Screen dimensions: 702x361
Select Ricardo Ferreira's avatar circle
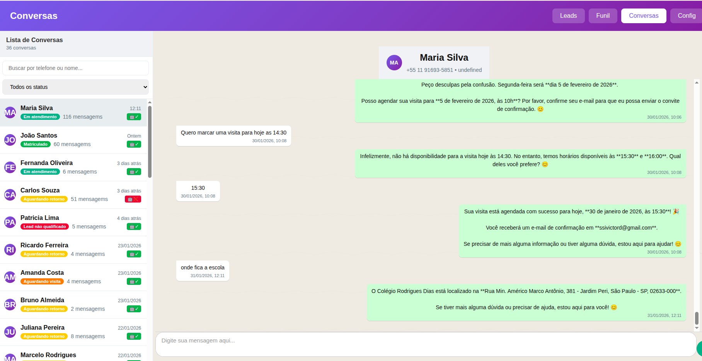coord(10,250)
